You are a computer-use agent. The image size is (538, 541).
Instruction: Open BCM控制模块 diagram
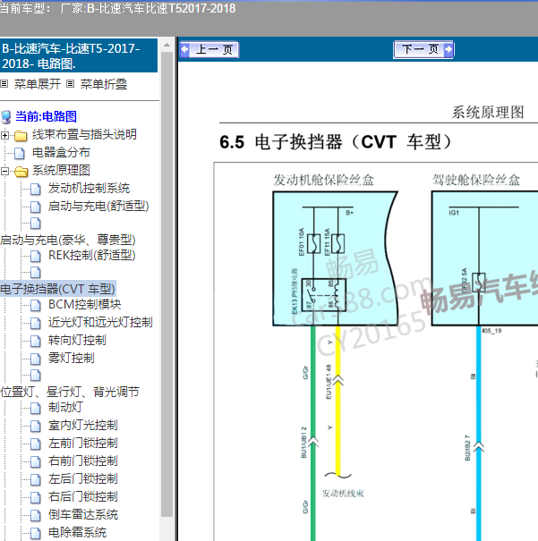(x=85, y=304)
